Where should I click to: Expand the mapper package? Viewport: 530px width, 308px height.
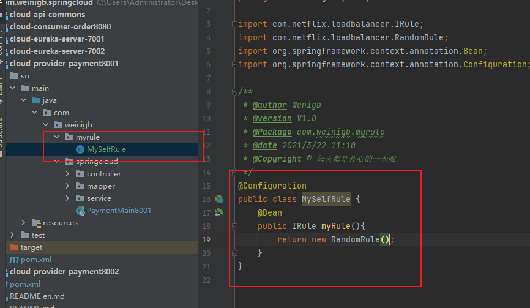click(x=67, y=186)
